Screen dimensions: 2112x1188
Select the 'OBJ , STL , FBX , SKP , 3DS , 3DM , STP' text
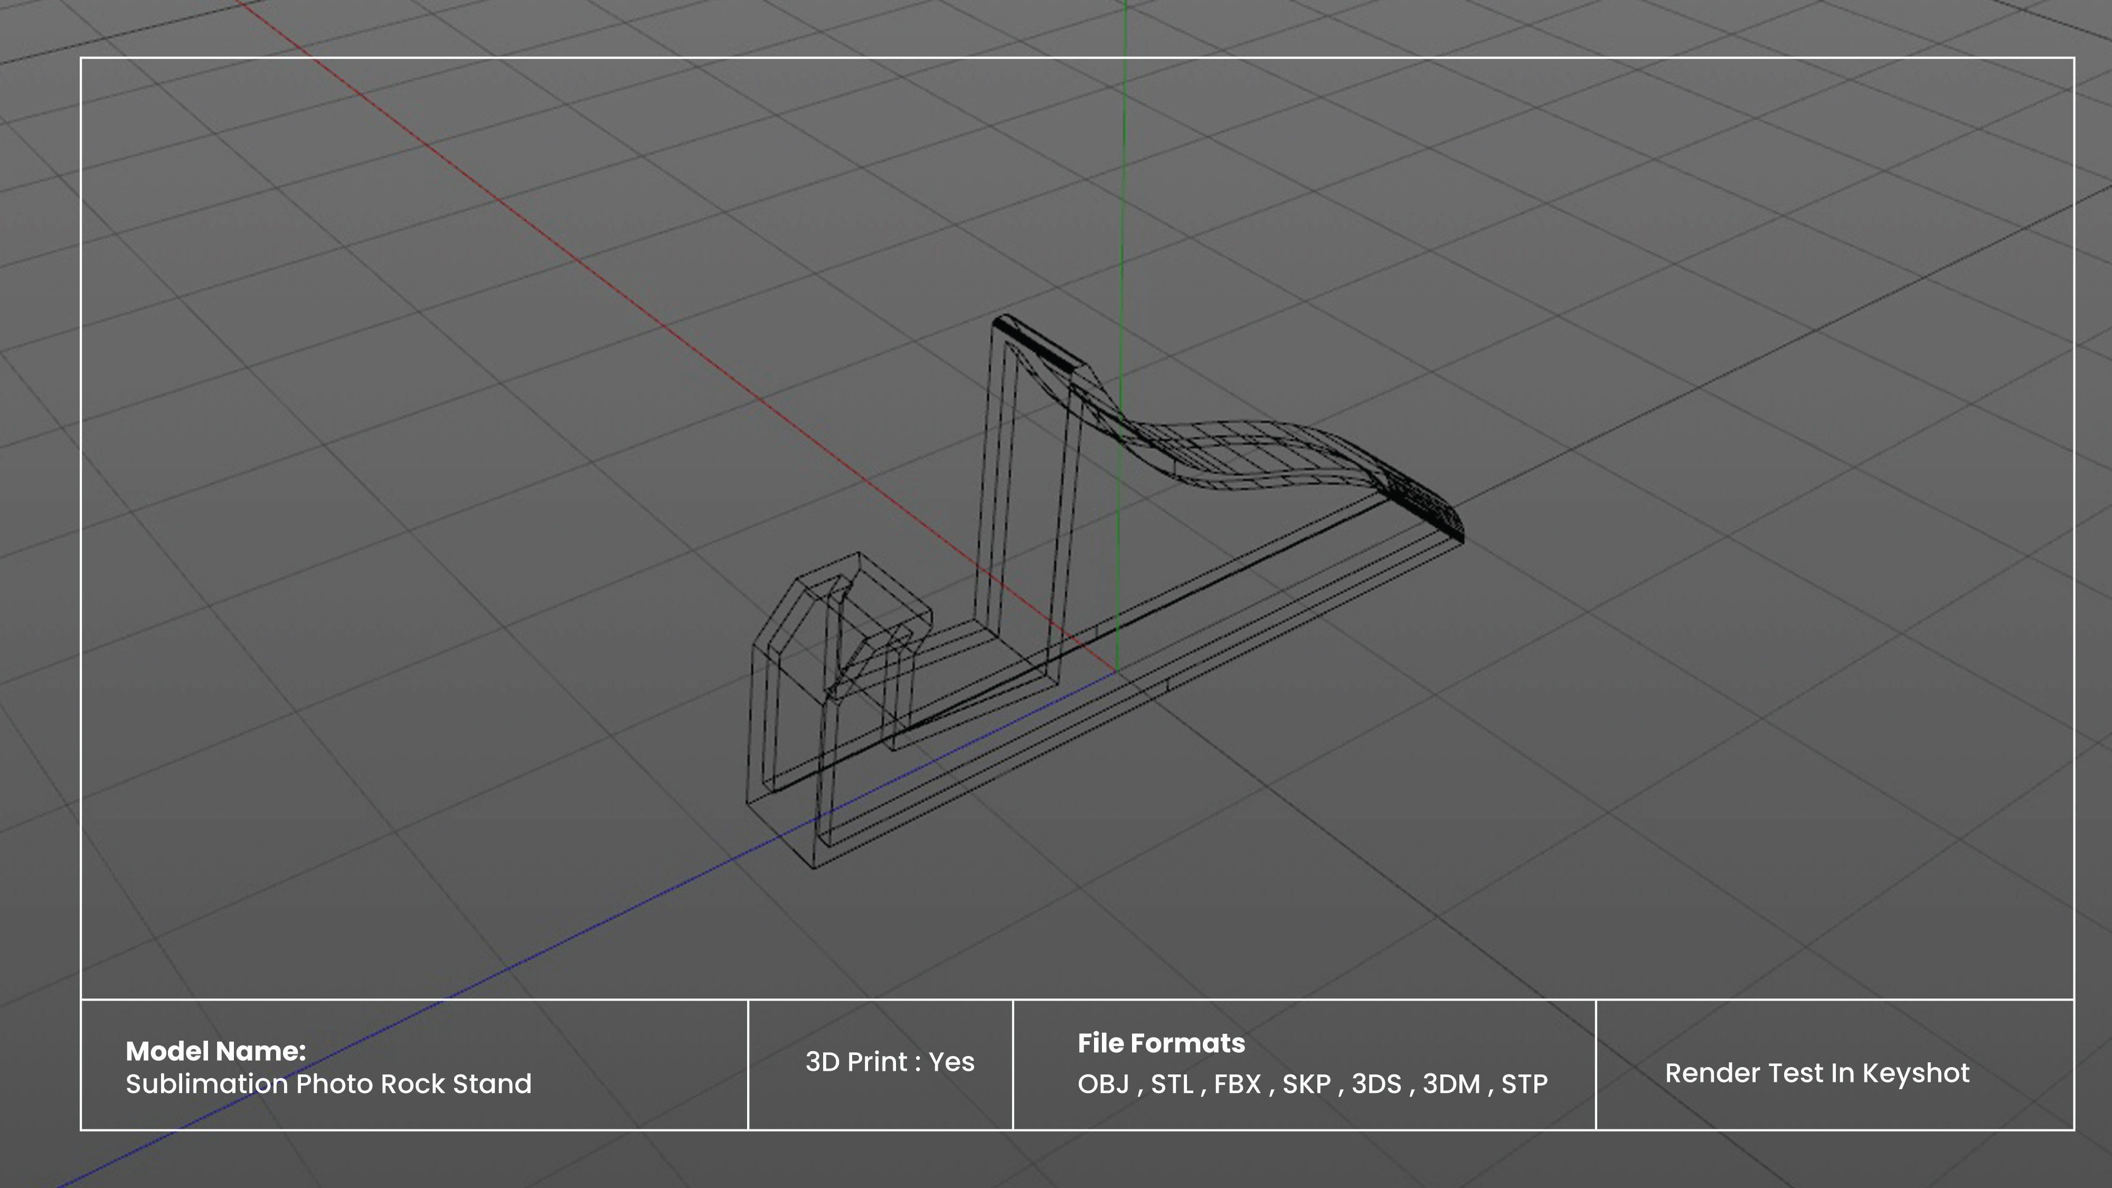[1312, 1084]
